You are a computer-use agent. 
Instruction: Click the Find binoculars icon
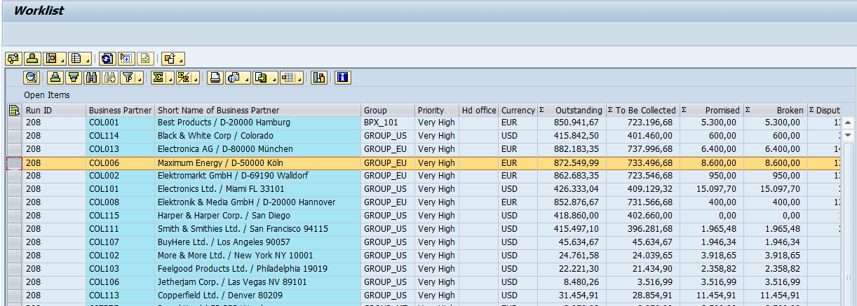tap(92, 78)
